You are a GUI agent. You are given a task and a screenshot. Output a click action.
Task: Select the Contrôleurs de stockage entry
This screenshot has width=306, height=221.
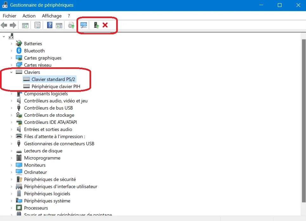point(49,115)
